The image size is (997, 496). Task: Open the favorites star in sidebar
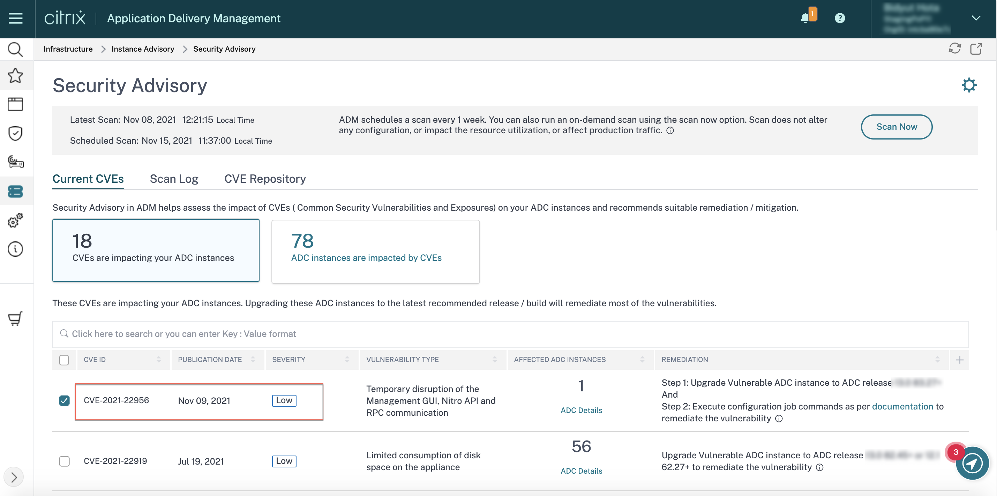pos(15,75)
